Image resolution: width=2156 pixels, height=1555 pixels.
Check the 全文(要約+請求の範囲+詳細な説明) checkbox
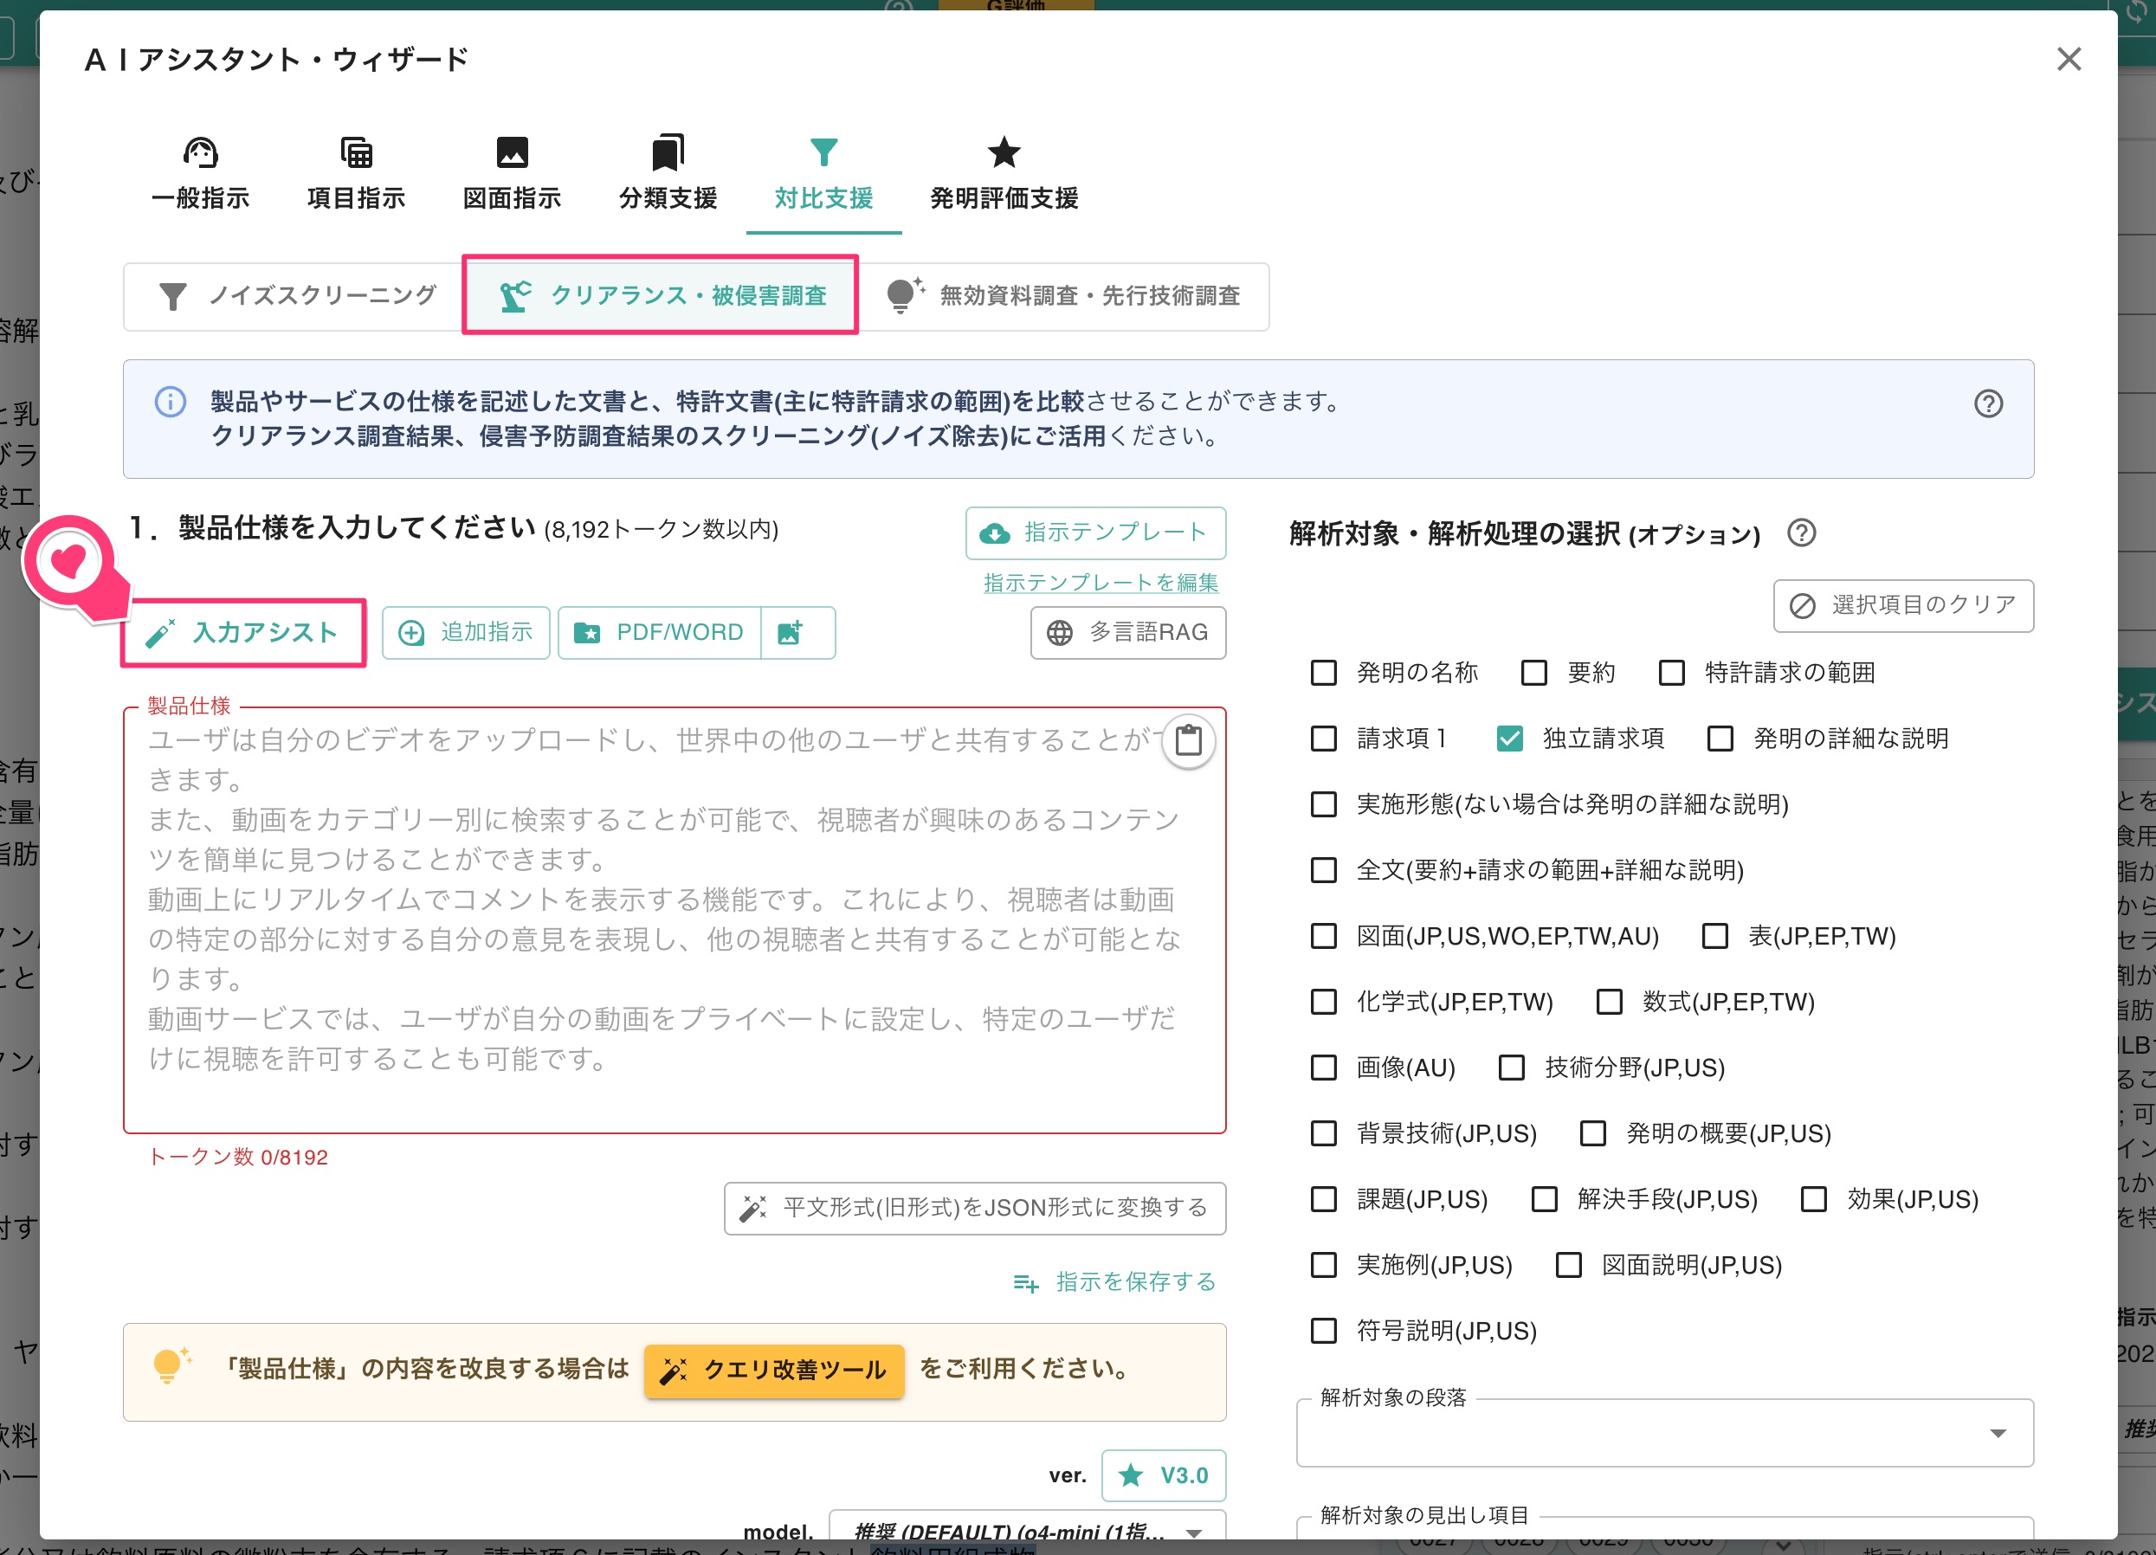point(1323,869)
